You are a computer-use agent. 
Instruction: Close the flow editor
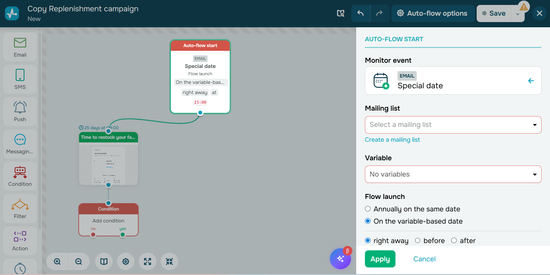(539, 13)
